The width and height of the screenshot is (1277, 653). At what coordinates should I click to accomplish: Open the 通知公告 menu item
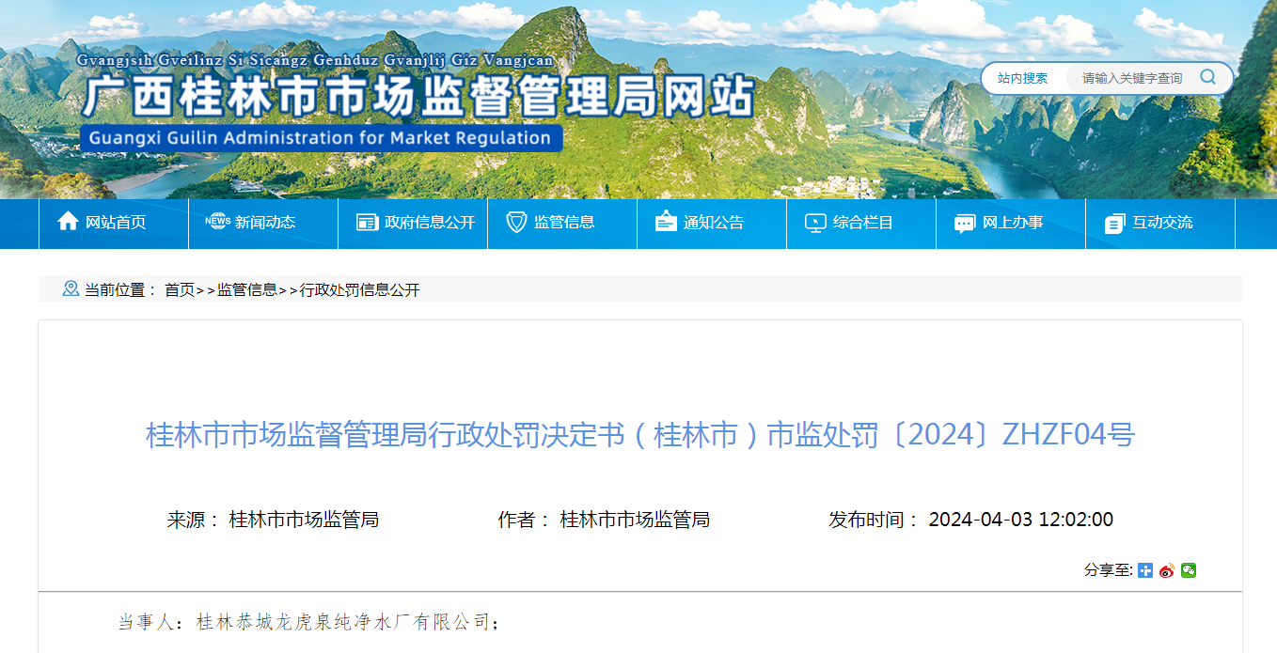point(712,223)
